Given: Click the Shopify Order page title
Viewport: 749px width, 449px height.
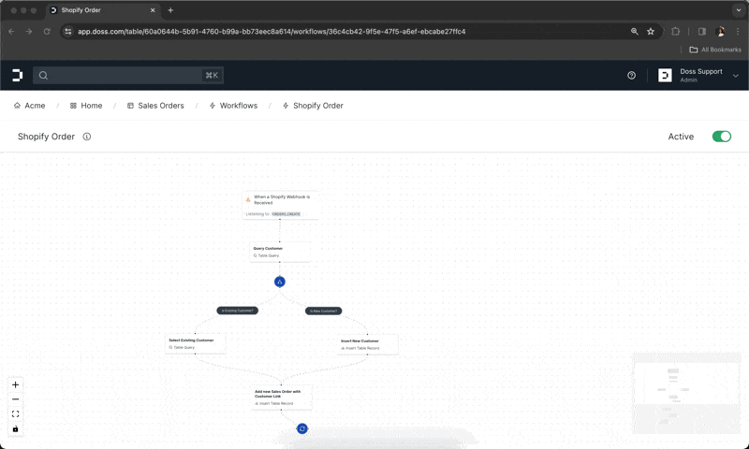Looking at the screenshot, I should 46,137.
